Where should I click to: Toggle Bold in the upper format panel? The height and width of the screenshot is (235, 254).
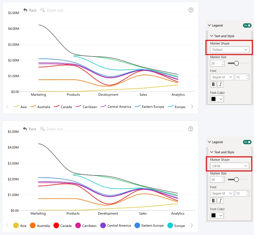[x=213, y=84]
